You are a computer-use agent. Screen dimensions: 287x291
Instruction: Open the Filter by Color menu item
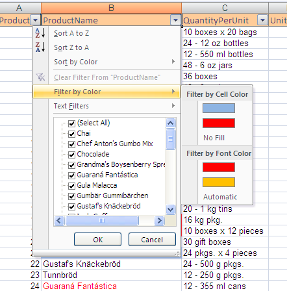pos(106,92)
